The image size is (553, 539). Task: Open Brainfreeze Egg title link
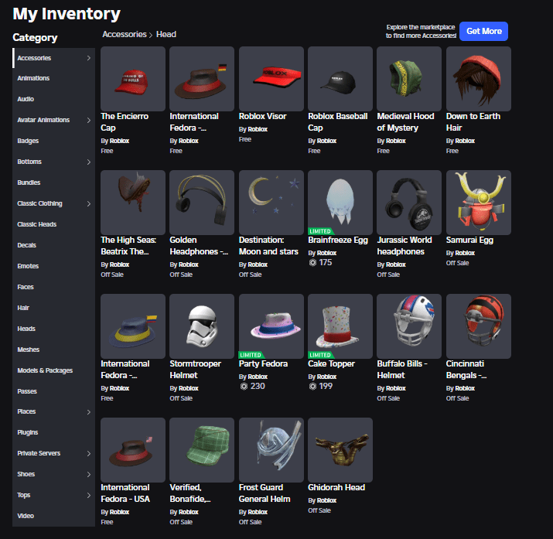click(x=338, y=240)
